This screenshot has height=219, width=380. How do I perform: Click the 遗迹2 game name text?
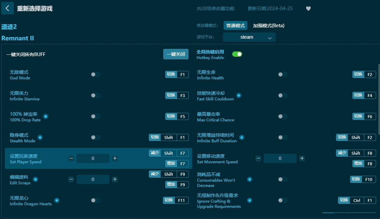(9, 27)
